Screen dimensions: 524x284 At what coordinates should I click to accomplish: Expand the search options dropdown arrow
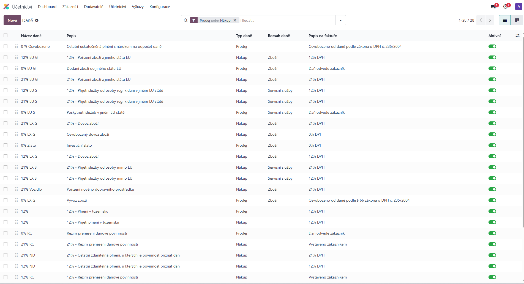(x=340, y=20)
